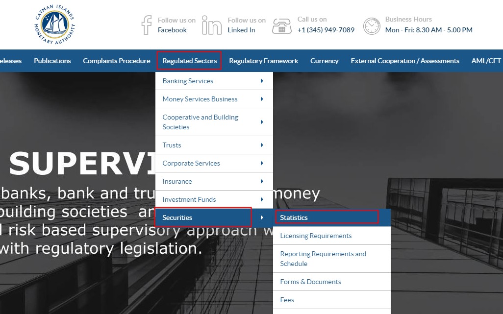Open the Publications menu
Image resolution: width=503 pixels, height=314 pixels.
[x=52, y=61]
